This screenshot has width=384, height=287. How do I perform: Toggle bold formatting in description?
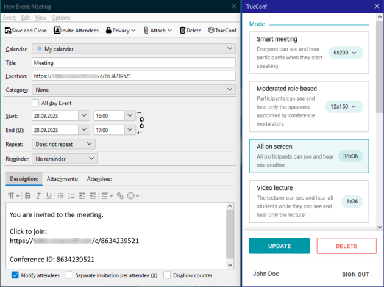pyautogui.click(x=27, y=196)
